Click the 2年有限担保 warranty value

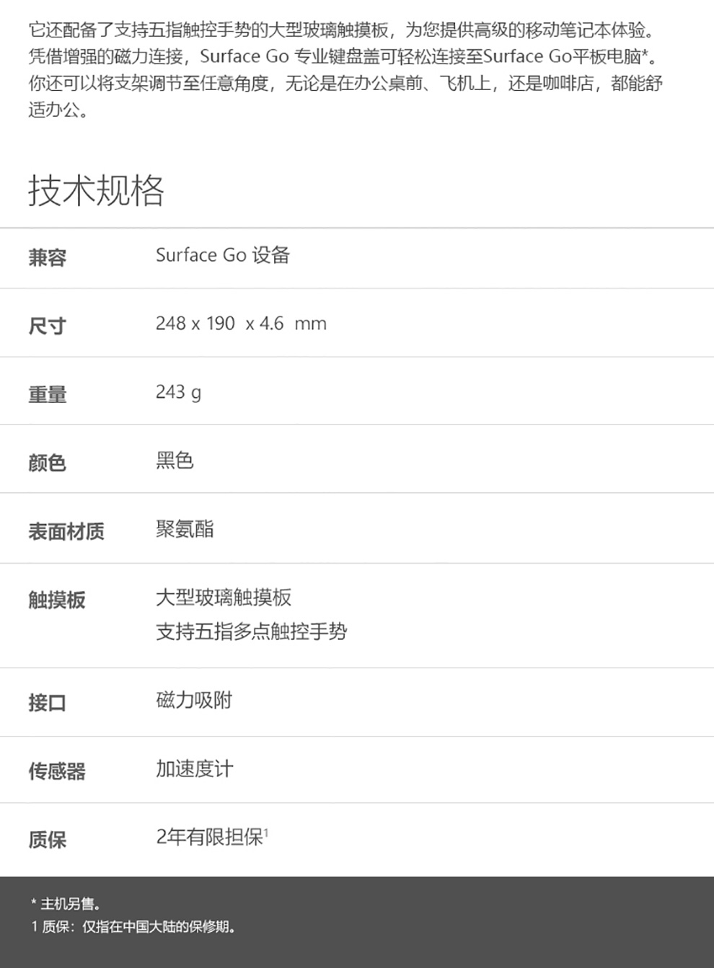click(212, 837)
